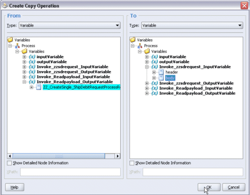
Task: Select Invoke_Readpayload_InputVariable label in From tree
Action: click(73, 77)
